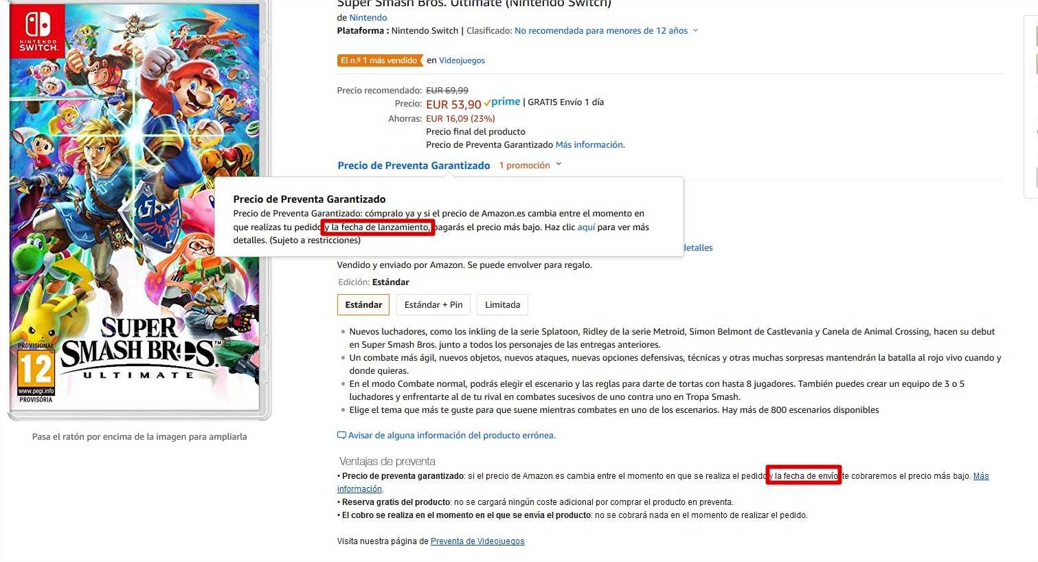Open the Nintendo brand link
Image resolution: width=1038 pixels, height=562 pixels.
click(368, 18)
